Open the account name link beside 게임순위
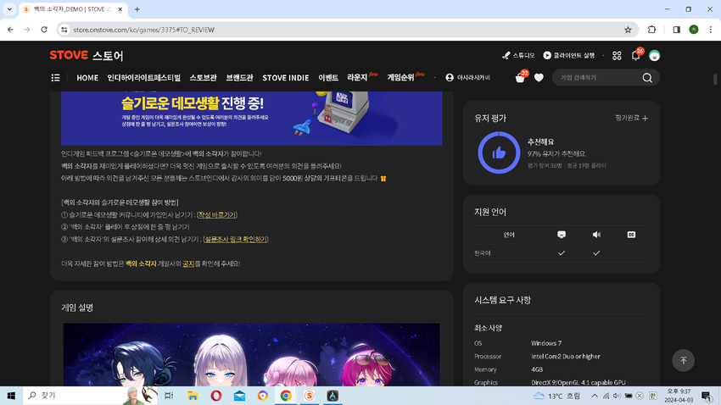Image resolution: width=721 pixels, height=405 pixels. tap(467, 78)
